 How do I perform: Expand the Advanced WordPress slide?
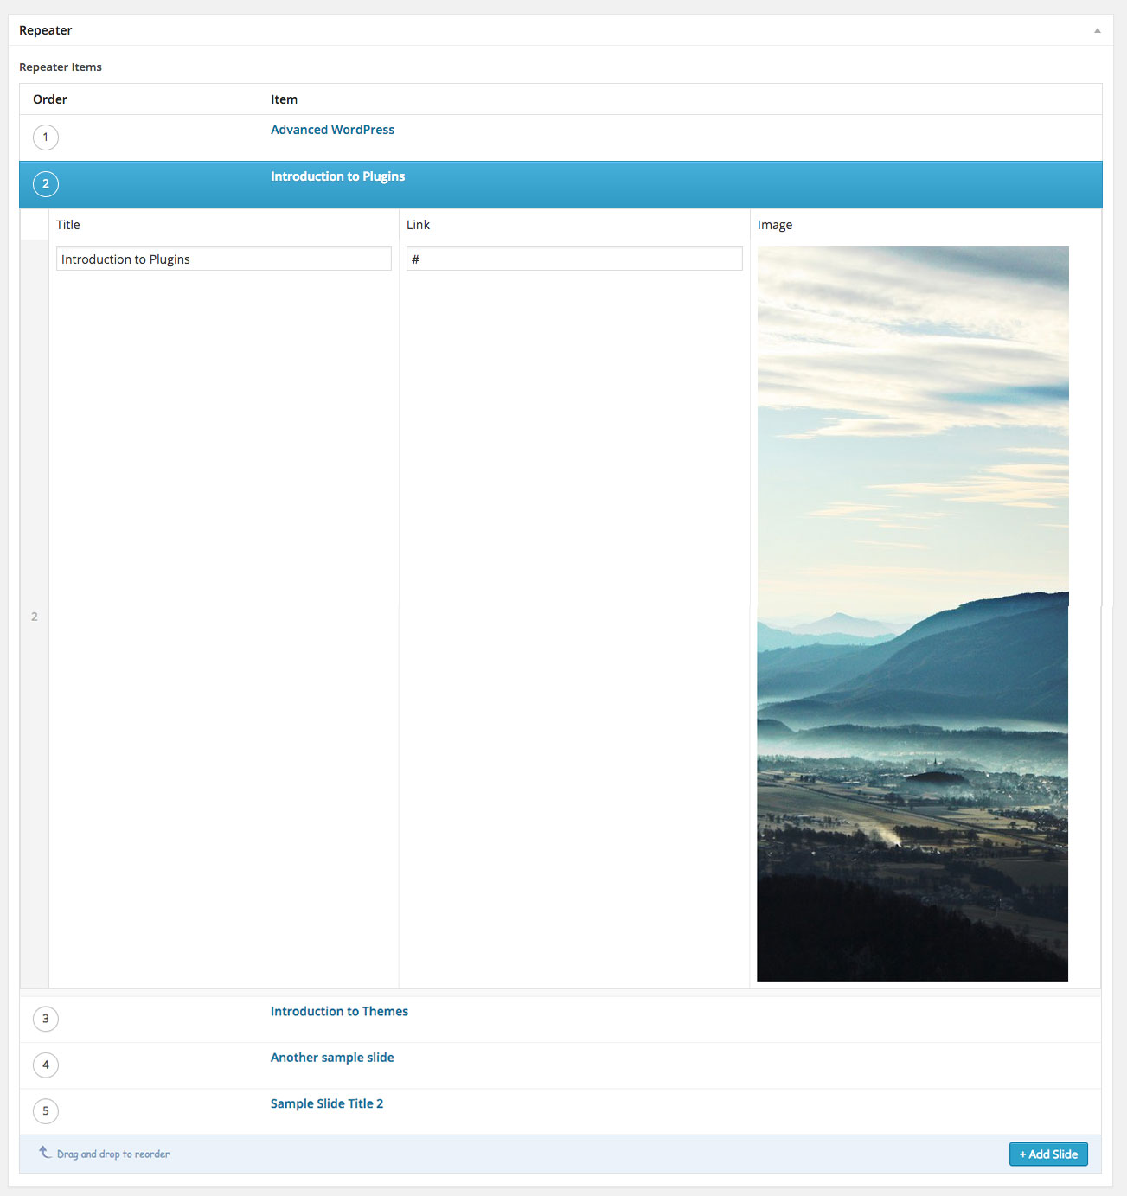point(332,129)
